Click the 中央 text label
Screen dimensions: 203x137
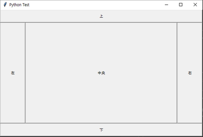pyautogui.click(x=101, y=73)
